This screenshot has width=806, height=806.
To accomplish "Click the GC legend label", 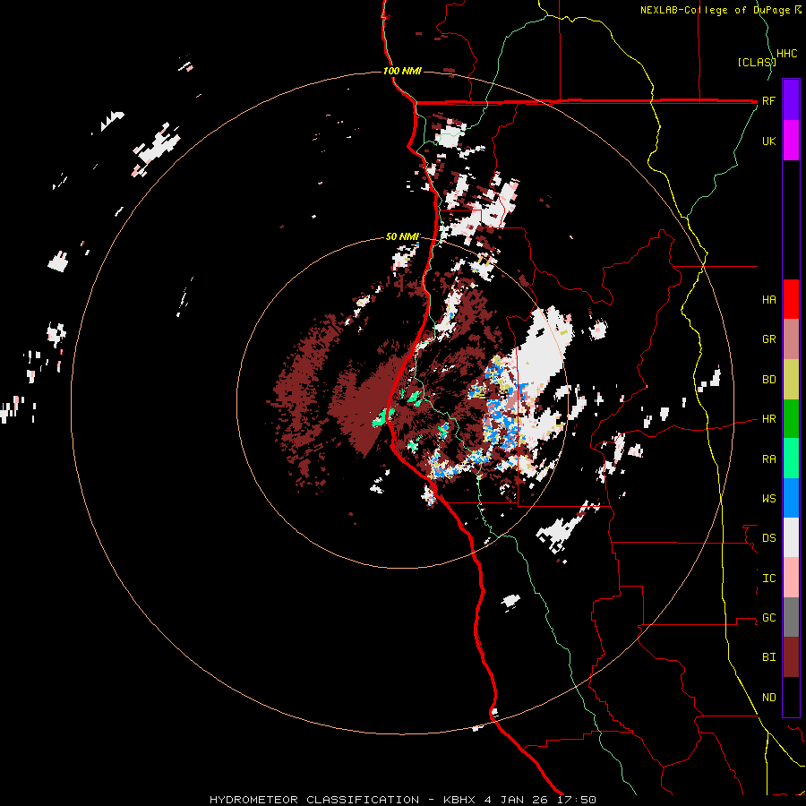I will click(x=768, y=618).
